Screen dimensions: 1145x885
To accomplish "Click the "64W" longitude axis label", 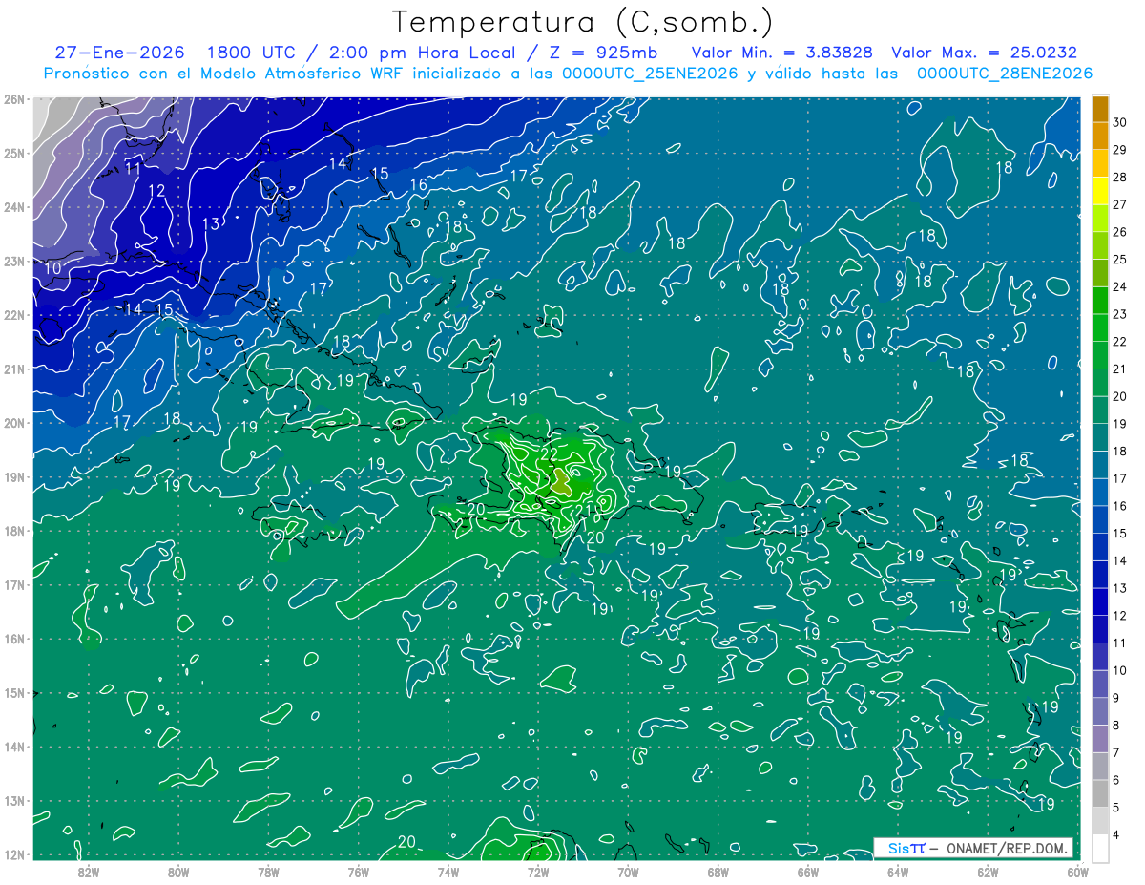I will pos(898,871).
